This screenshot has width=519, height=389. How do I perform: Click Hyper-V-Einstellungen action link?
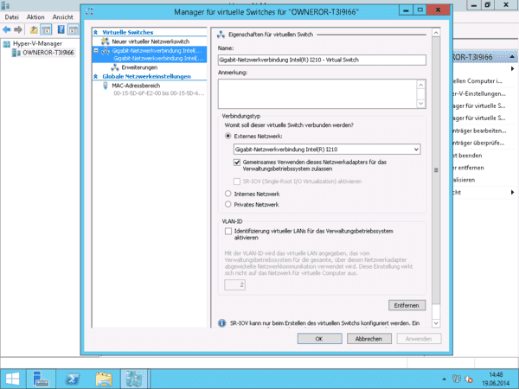coord(479,94)
